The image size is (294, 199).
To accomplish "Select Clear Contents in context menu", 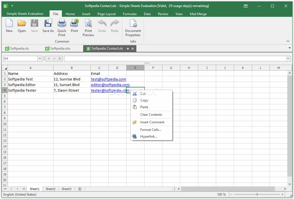I will [x=151, y=115].
